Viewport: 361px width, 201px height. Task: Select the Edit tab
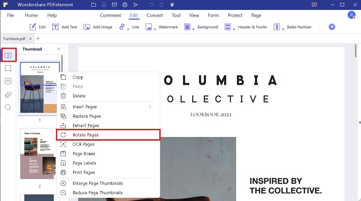134,15
